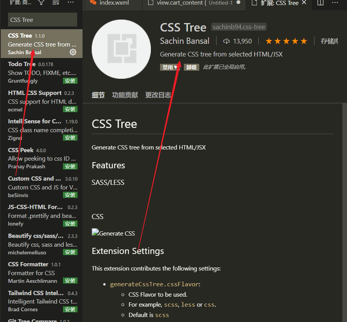This screenshot has width=347, height=322.
Task: Install Beautify css/sass extension
Action: (x=70, y=252)
